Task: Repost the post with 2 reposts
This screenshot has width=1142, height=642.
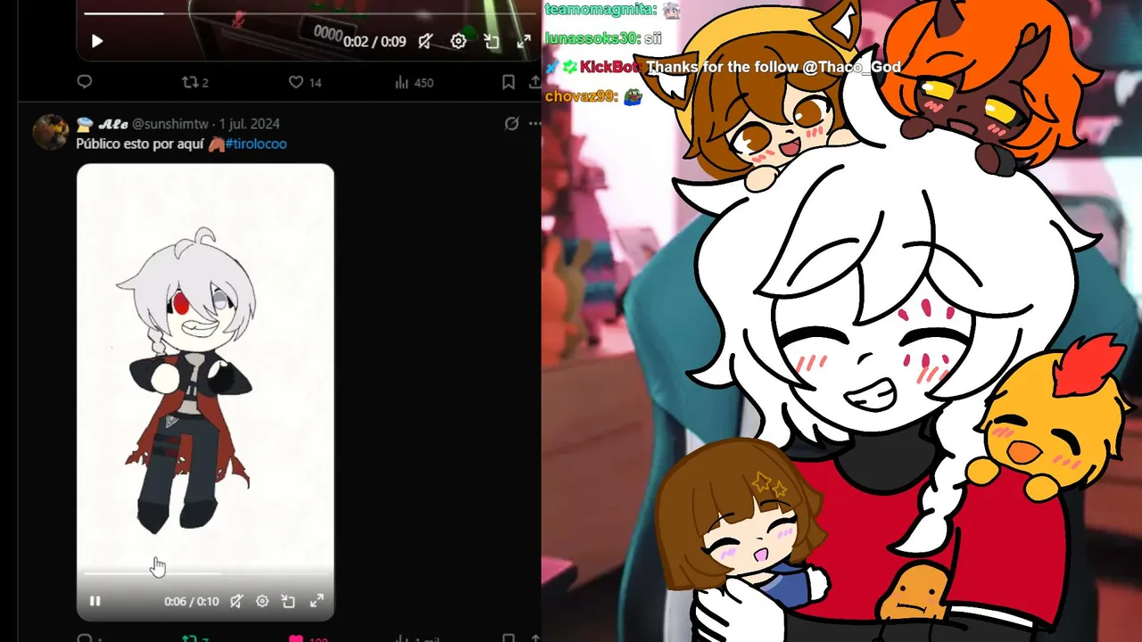Action: point(194,82)
